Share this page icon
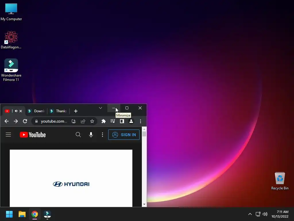This screenshot has width=294, height=221. click(83, 121)
